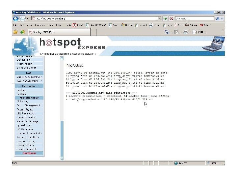Viewport: 237px width, 178px height.
Task: Click the RSS Feeds icon
Action: click(176, 32)
